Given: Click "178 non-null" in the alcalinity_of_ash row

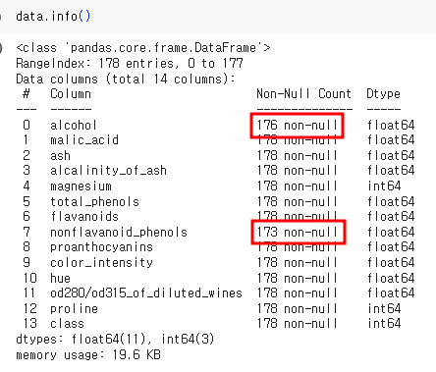Looking at the screenshot, I should pos(297,171).
